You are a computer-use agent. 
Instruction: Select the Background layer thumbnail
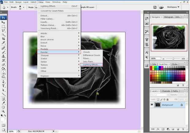tap(158, 105)
